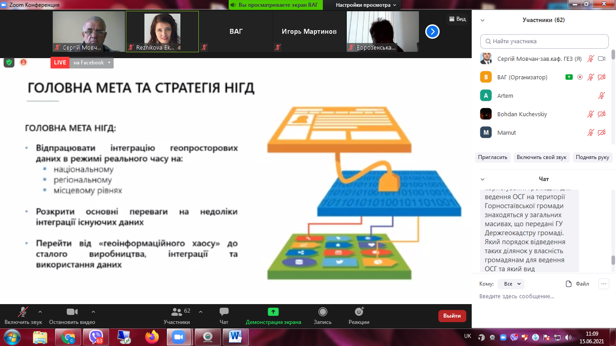
Task: Unmute microphone with Включить звук
Action: pos(23,315)
